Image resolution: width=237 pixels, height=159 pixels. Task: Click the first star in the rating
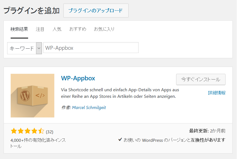tap(14, 131)
